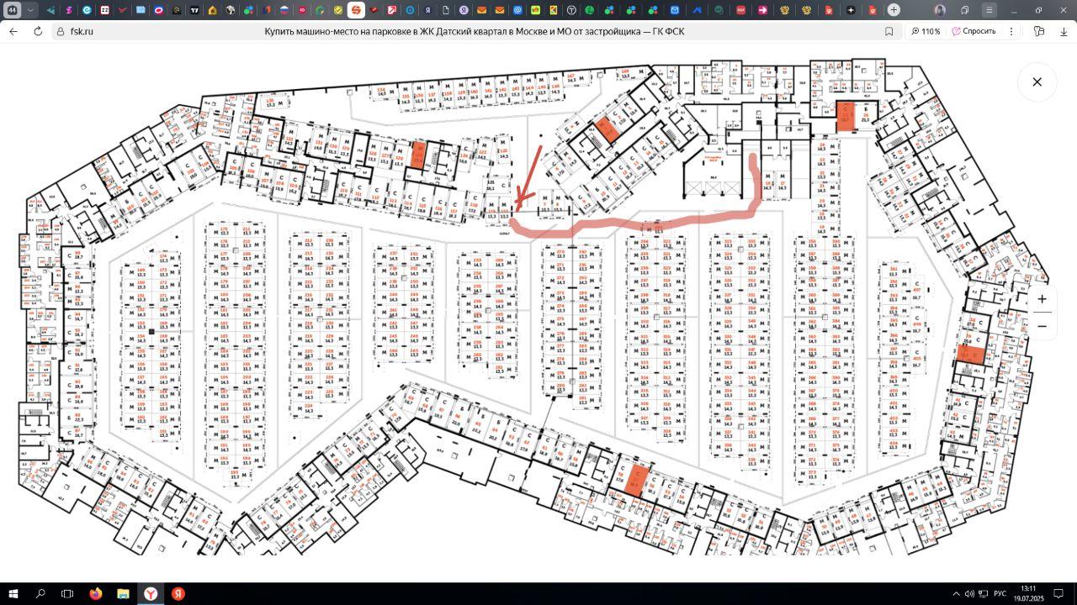Open the bookmarks and collections icon
This screenshot has width=1077, height=605.
(x=964, y=10)
